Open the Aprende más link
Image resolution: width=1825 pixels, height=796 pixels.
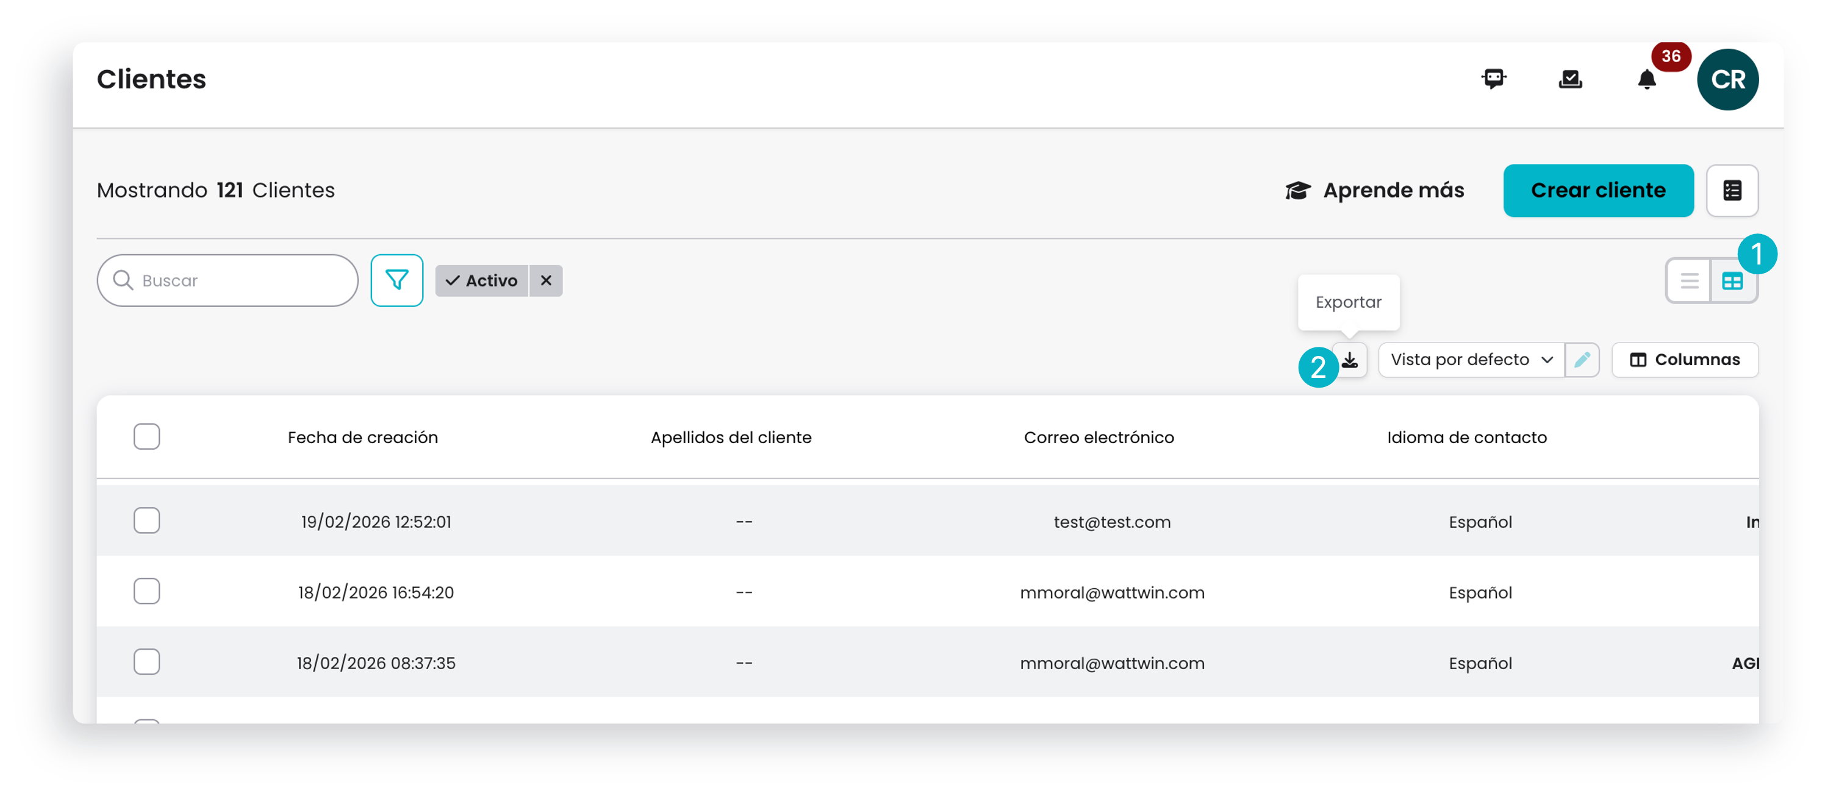coord(1374,191)
